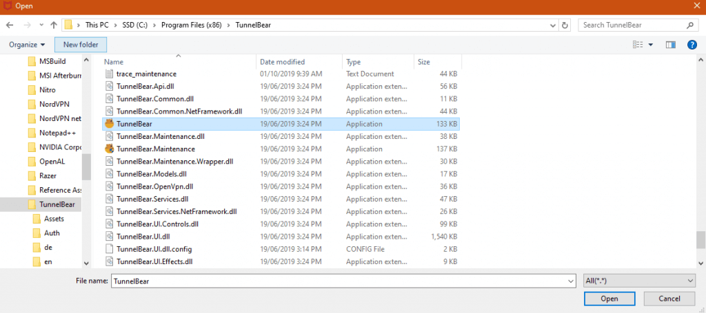Open the All(*.*) file type dropdown
This screenshot has width=706, height=313.
639,281
